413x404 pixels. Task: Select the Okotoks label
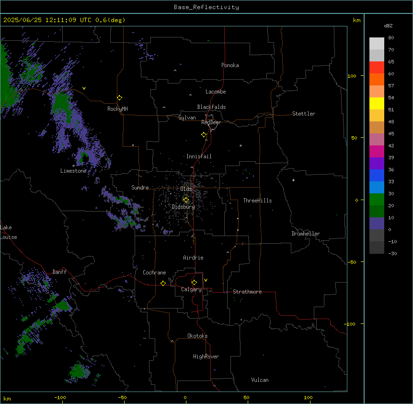pos(197,336)
